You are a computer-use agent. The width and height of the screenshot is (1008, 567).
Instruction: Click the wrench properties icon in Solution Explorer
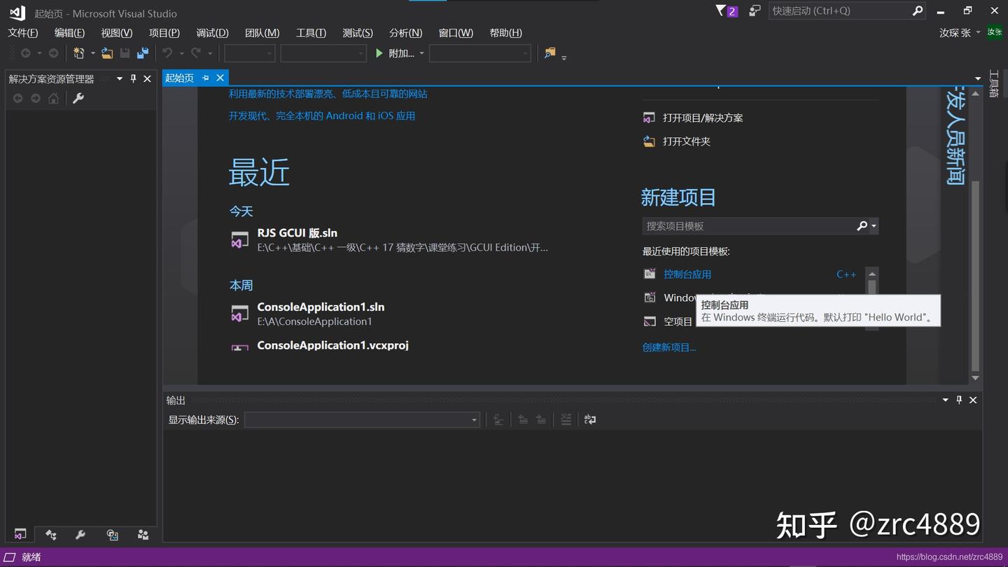(78, 99)
